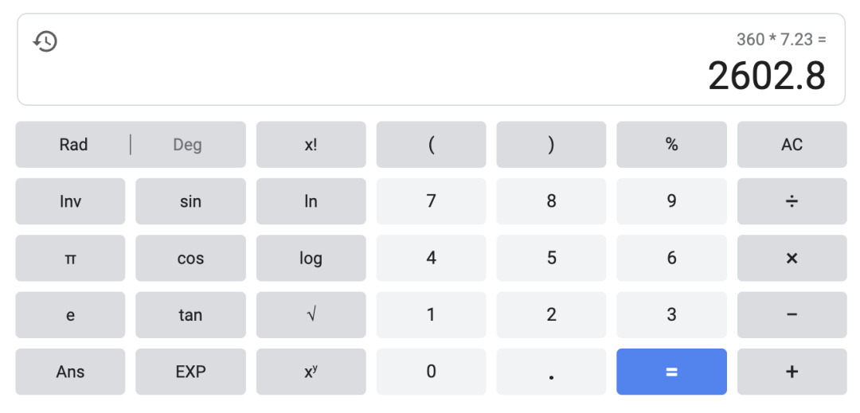
Task: Switch angle mode to Deg
Action: [x=188, y=145]
